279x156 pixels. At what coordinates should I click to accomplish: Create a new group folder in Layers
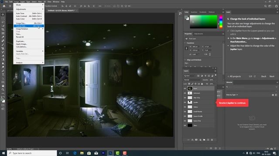click(x=204, y=140)
